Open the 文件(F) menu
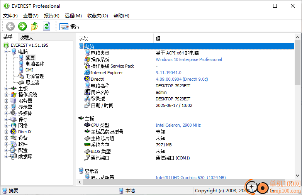Viewport: 302px width, 195px height. click(x=10, y=15)
